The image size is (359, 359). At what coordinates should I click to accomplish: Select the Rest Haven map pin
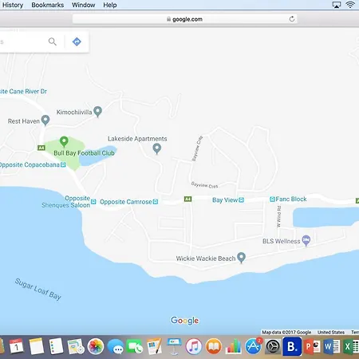[45, 120]
